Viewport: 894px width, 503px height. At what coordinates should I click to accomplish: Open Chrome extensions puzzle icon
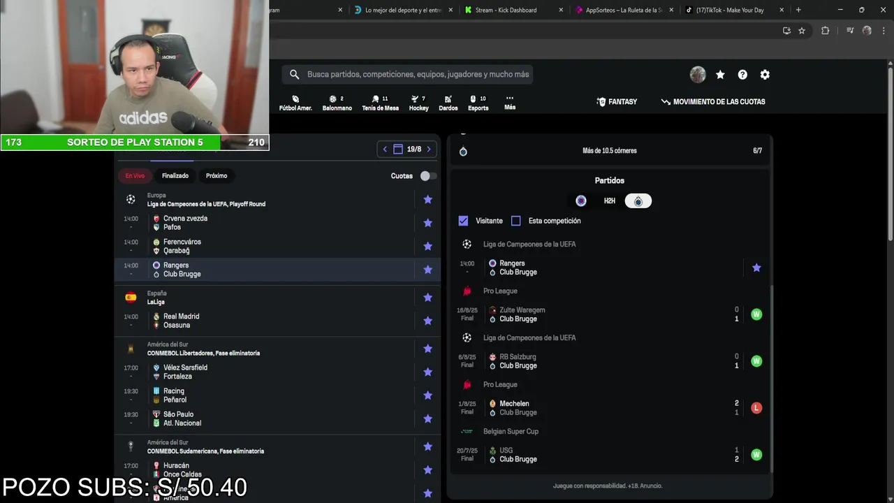825,31
